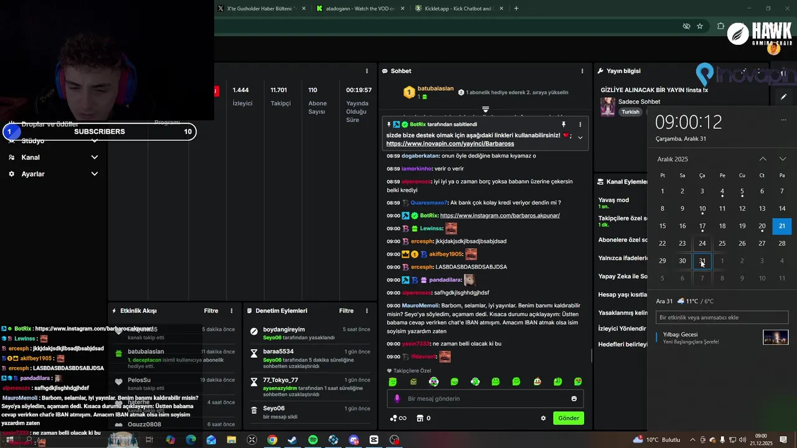The height and width of the screenshot is (448, 797).
Task: Open the Yılbaşı Gecesi event
Action: (x=722, y=338)
